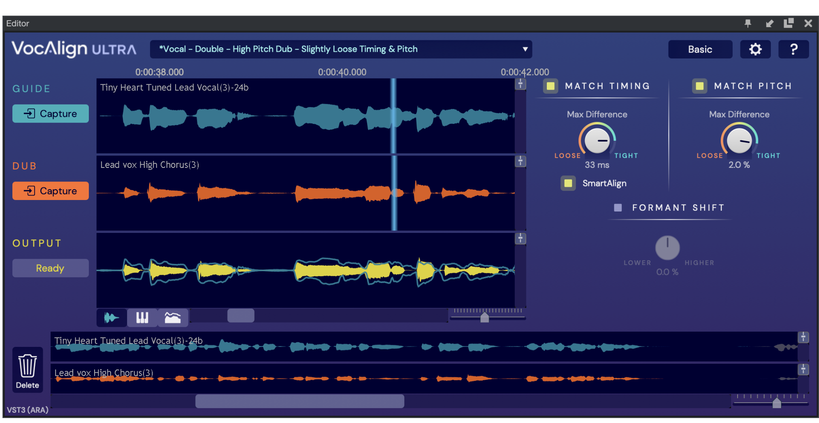Click the Formant Shift knob
The width and height of the screenshot is (819, 423).
point(667,248)
